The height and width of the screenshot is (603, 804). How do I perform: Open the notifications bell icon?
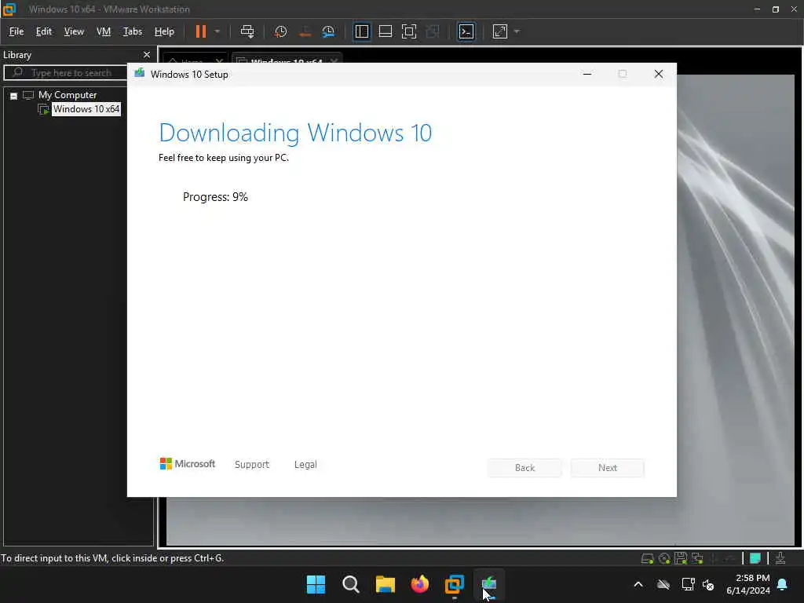[783, 584]
